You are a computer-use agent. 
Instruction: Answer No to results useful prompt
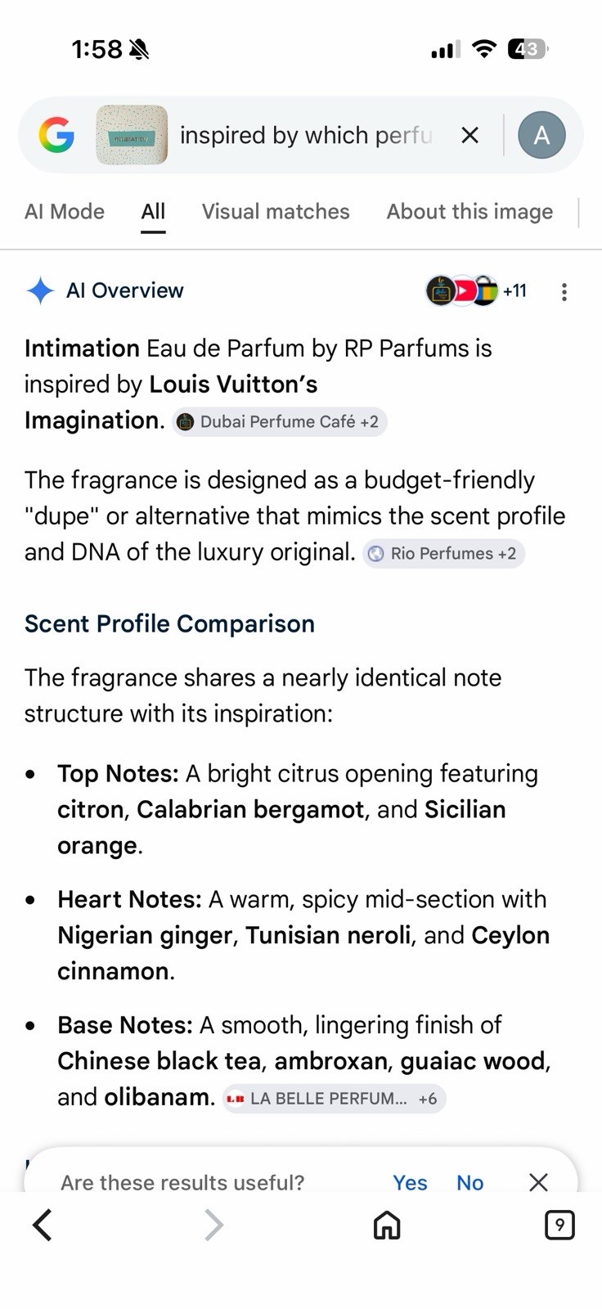coord(470,1182)
